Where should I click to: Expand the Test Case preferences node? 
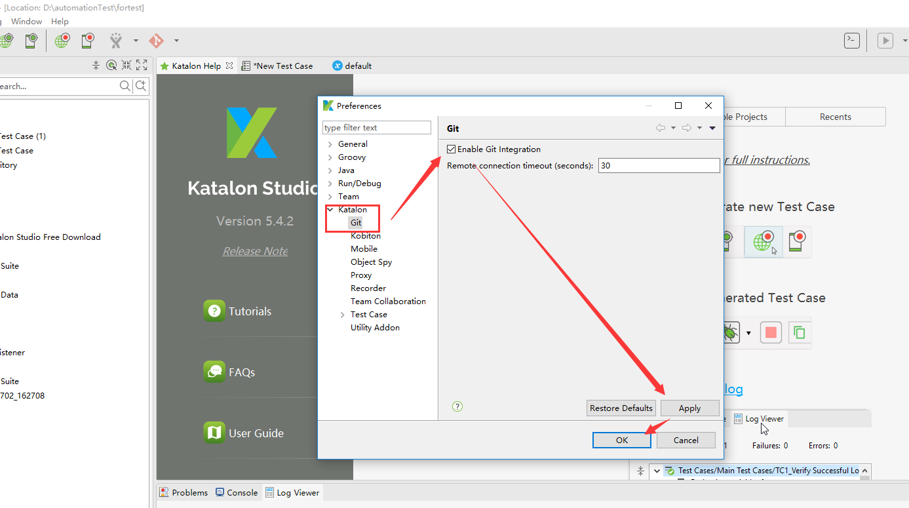(343, 315)
